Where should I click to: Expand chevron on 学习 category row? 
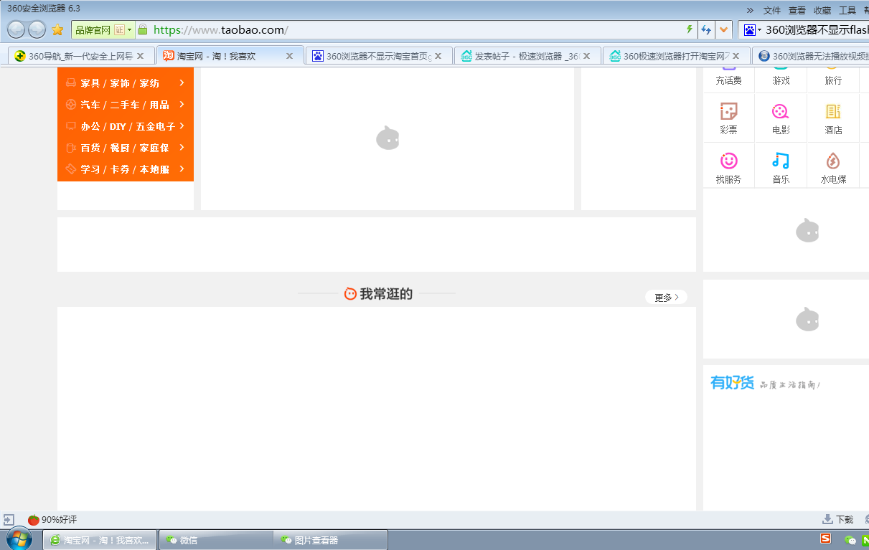pyautogui.click(x=182, y=169)
